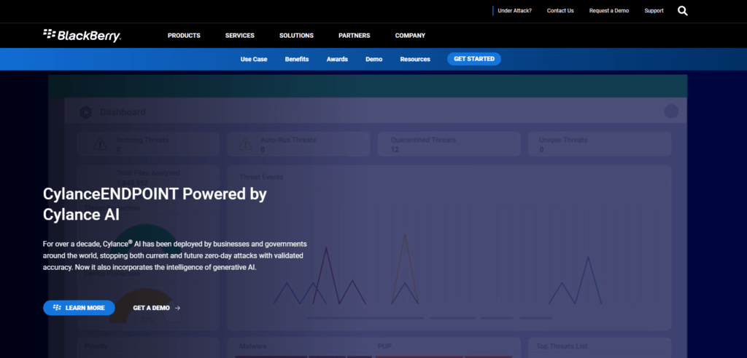Click the BlackBerry logo
This screenshot has width=747, height=358.
tap(82, 35)
